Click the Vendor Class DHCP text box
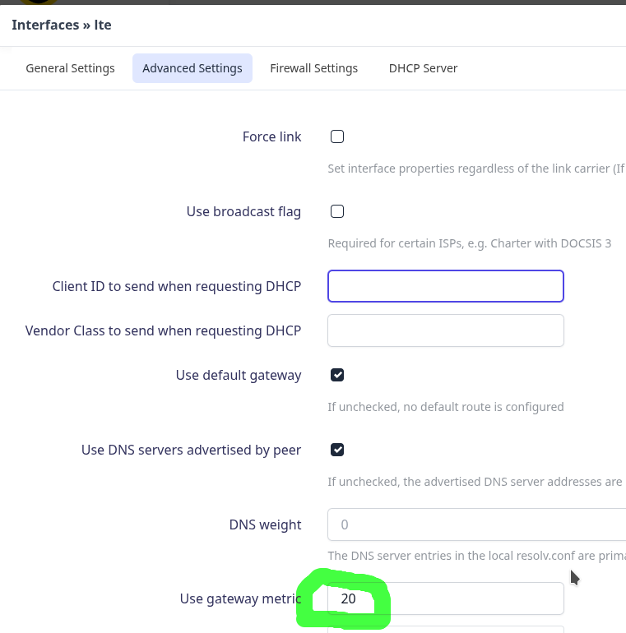Viewport: 626px width, 633px height. (446, 330)
